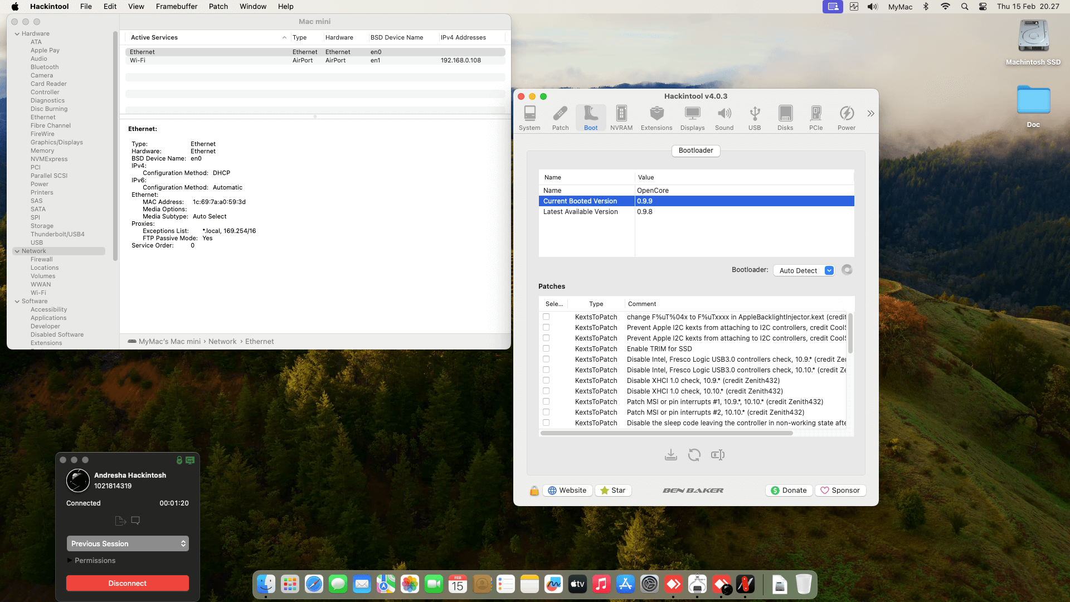The height and width of the screenshot is (602, 1070).
Task: Check Patch MSI or pin interrupts #1 checkbox
Action: click(546, 401)
